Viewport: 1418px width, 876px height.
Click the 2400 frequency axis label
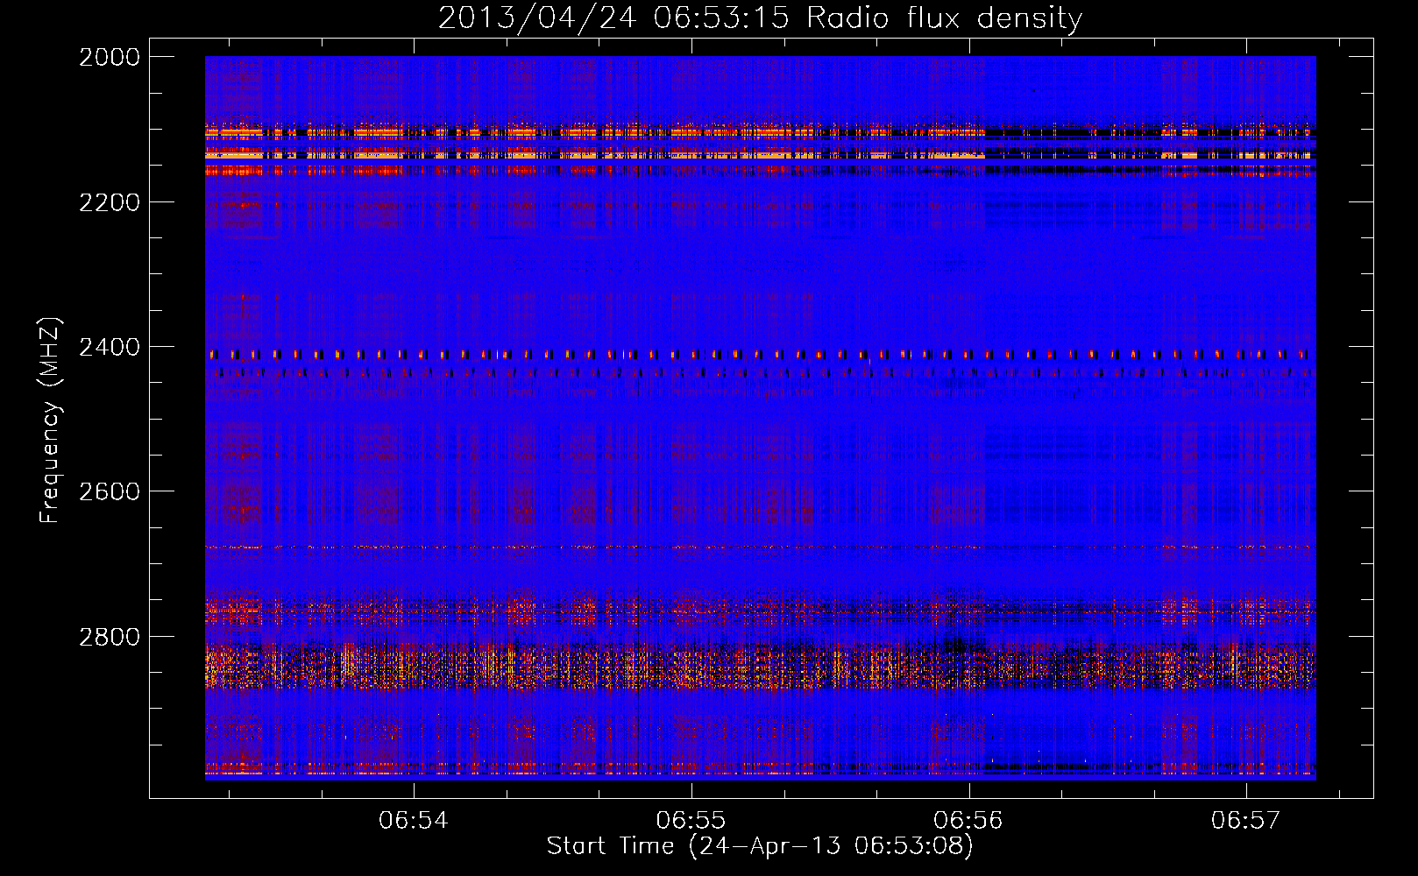click(110, 348)
